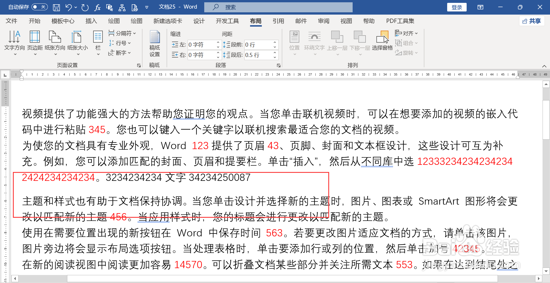Click the fx formula icon

point(97,7)
